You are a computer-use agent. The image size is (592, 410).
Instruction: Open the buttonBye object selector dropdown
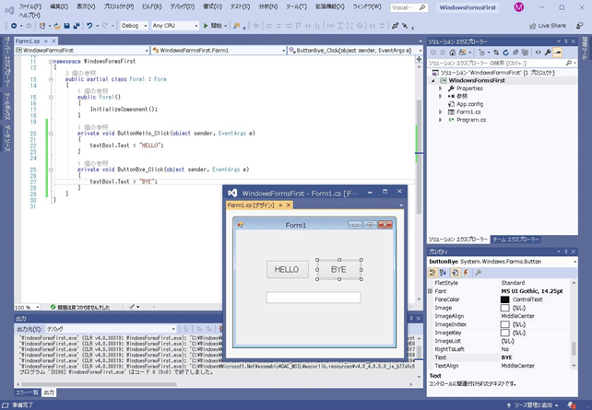574,262
